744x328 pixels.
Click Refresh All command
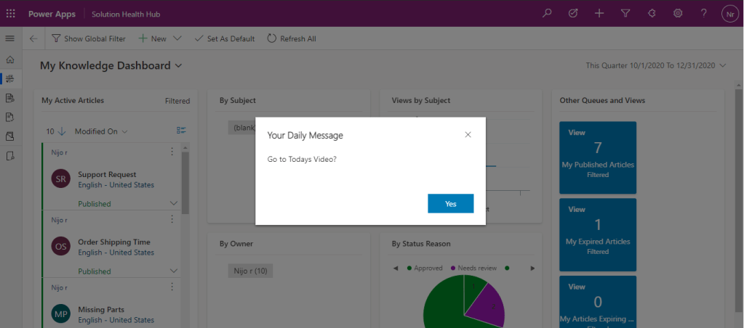(x=291, y=38)
